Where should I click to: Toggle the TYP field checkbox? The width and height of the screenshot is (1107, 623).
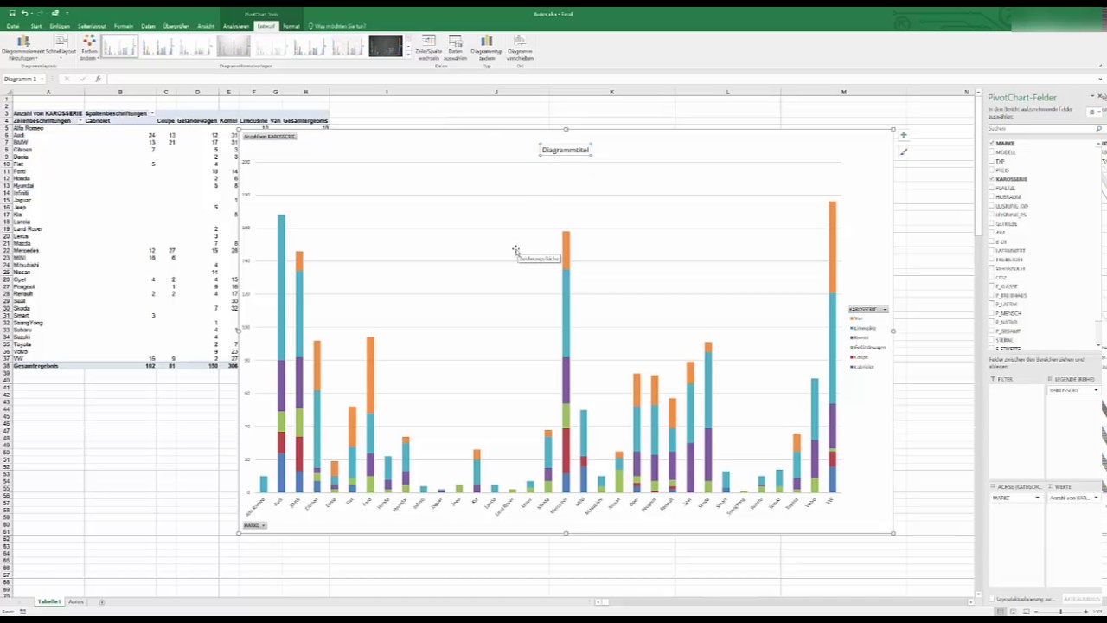(x=992, y=161)
